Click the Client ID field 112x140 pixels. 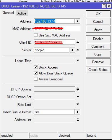[x=54, y=42]
